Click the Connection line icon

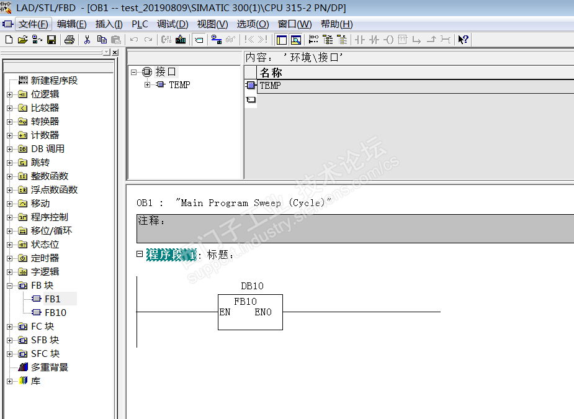(x=445, y=40)
